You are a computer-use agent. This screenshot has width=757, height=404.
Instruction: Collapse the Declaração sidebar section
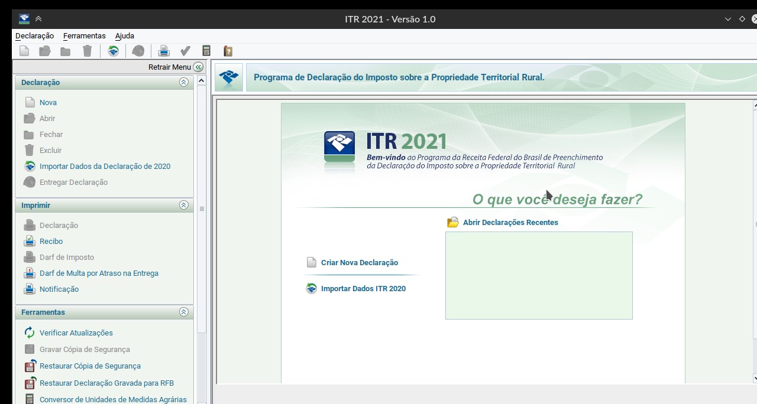point(184,82)
